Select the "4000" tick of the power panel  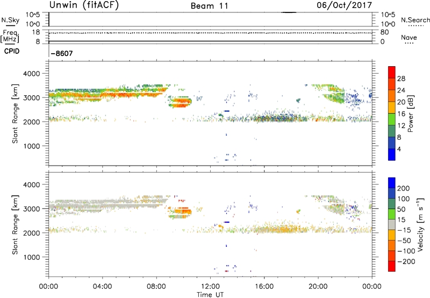click(32, 74)
